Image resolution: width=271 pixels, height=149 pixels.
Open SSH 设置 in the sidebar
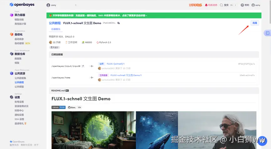[x=19, y=119]
